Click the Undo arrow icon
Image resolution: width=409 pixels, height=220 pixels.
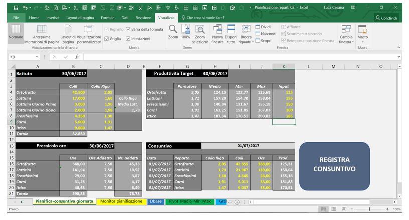click(x=25, y=8)
